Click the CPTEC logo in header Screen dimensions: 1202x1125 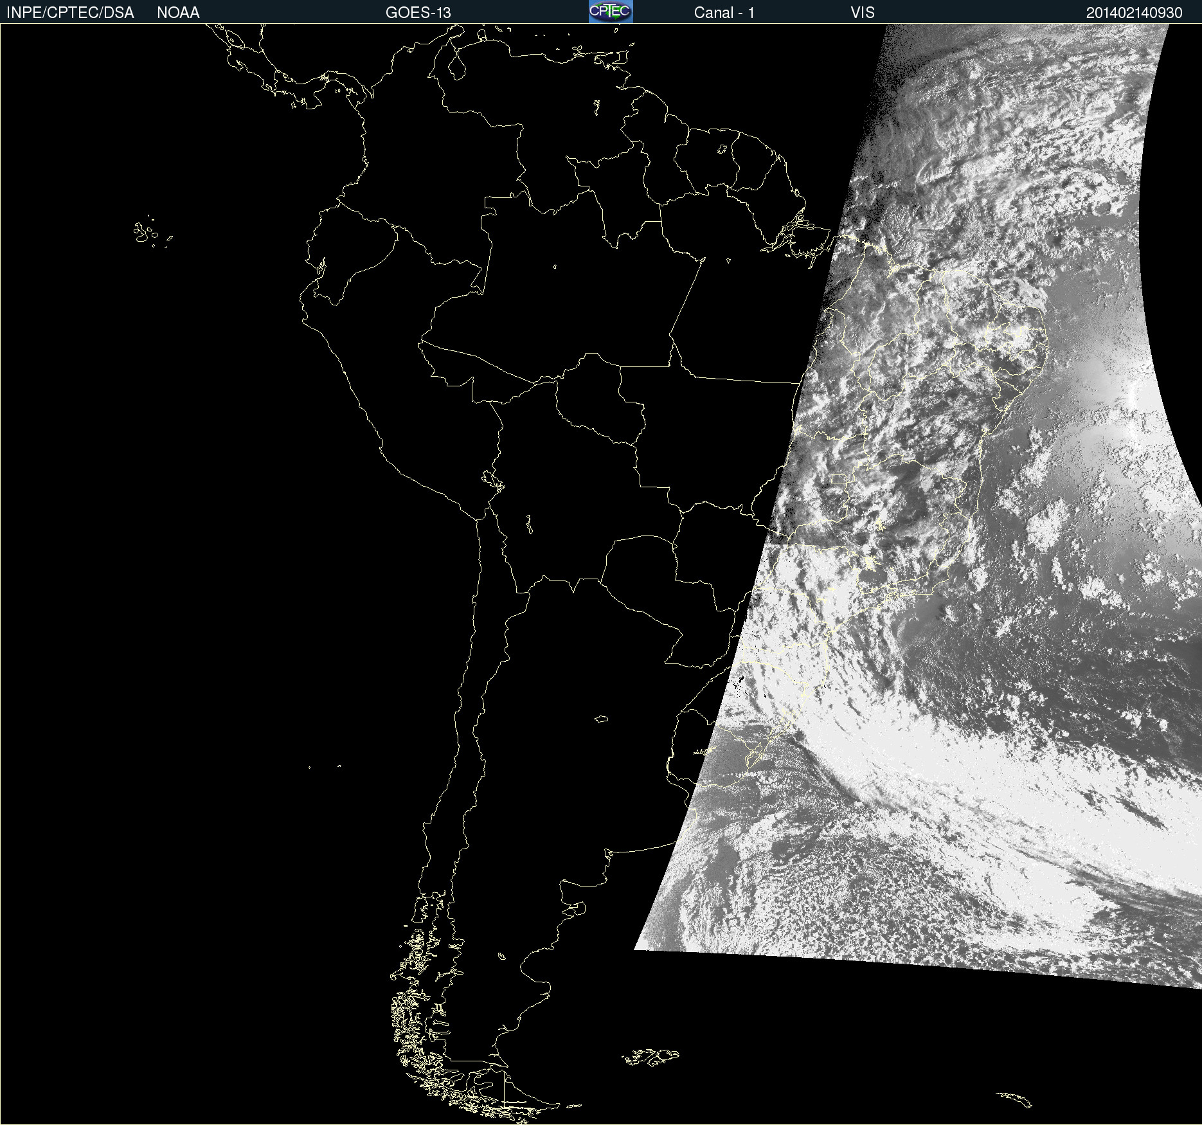(611, 12)
